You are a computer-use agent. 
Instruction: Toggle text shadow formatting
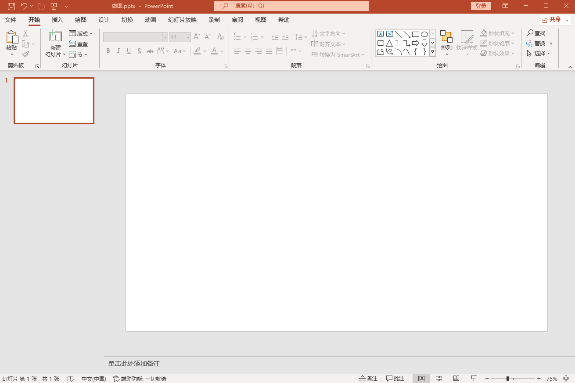click(139, 51)
